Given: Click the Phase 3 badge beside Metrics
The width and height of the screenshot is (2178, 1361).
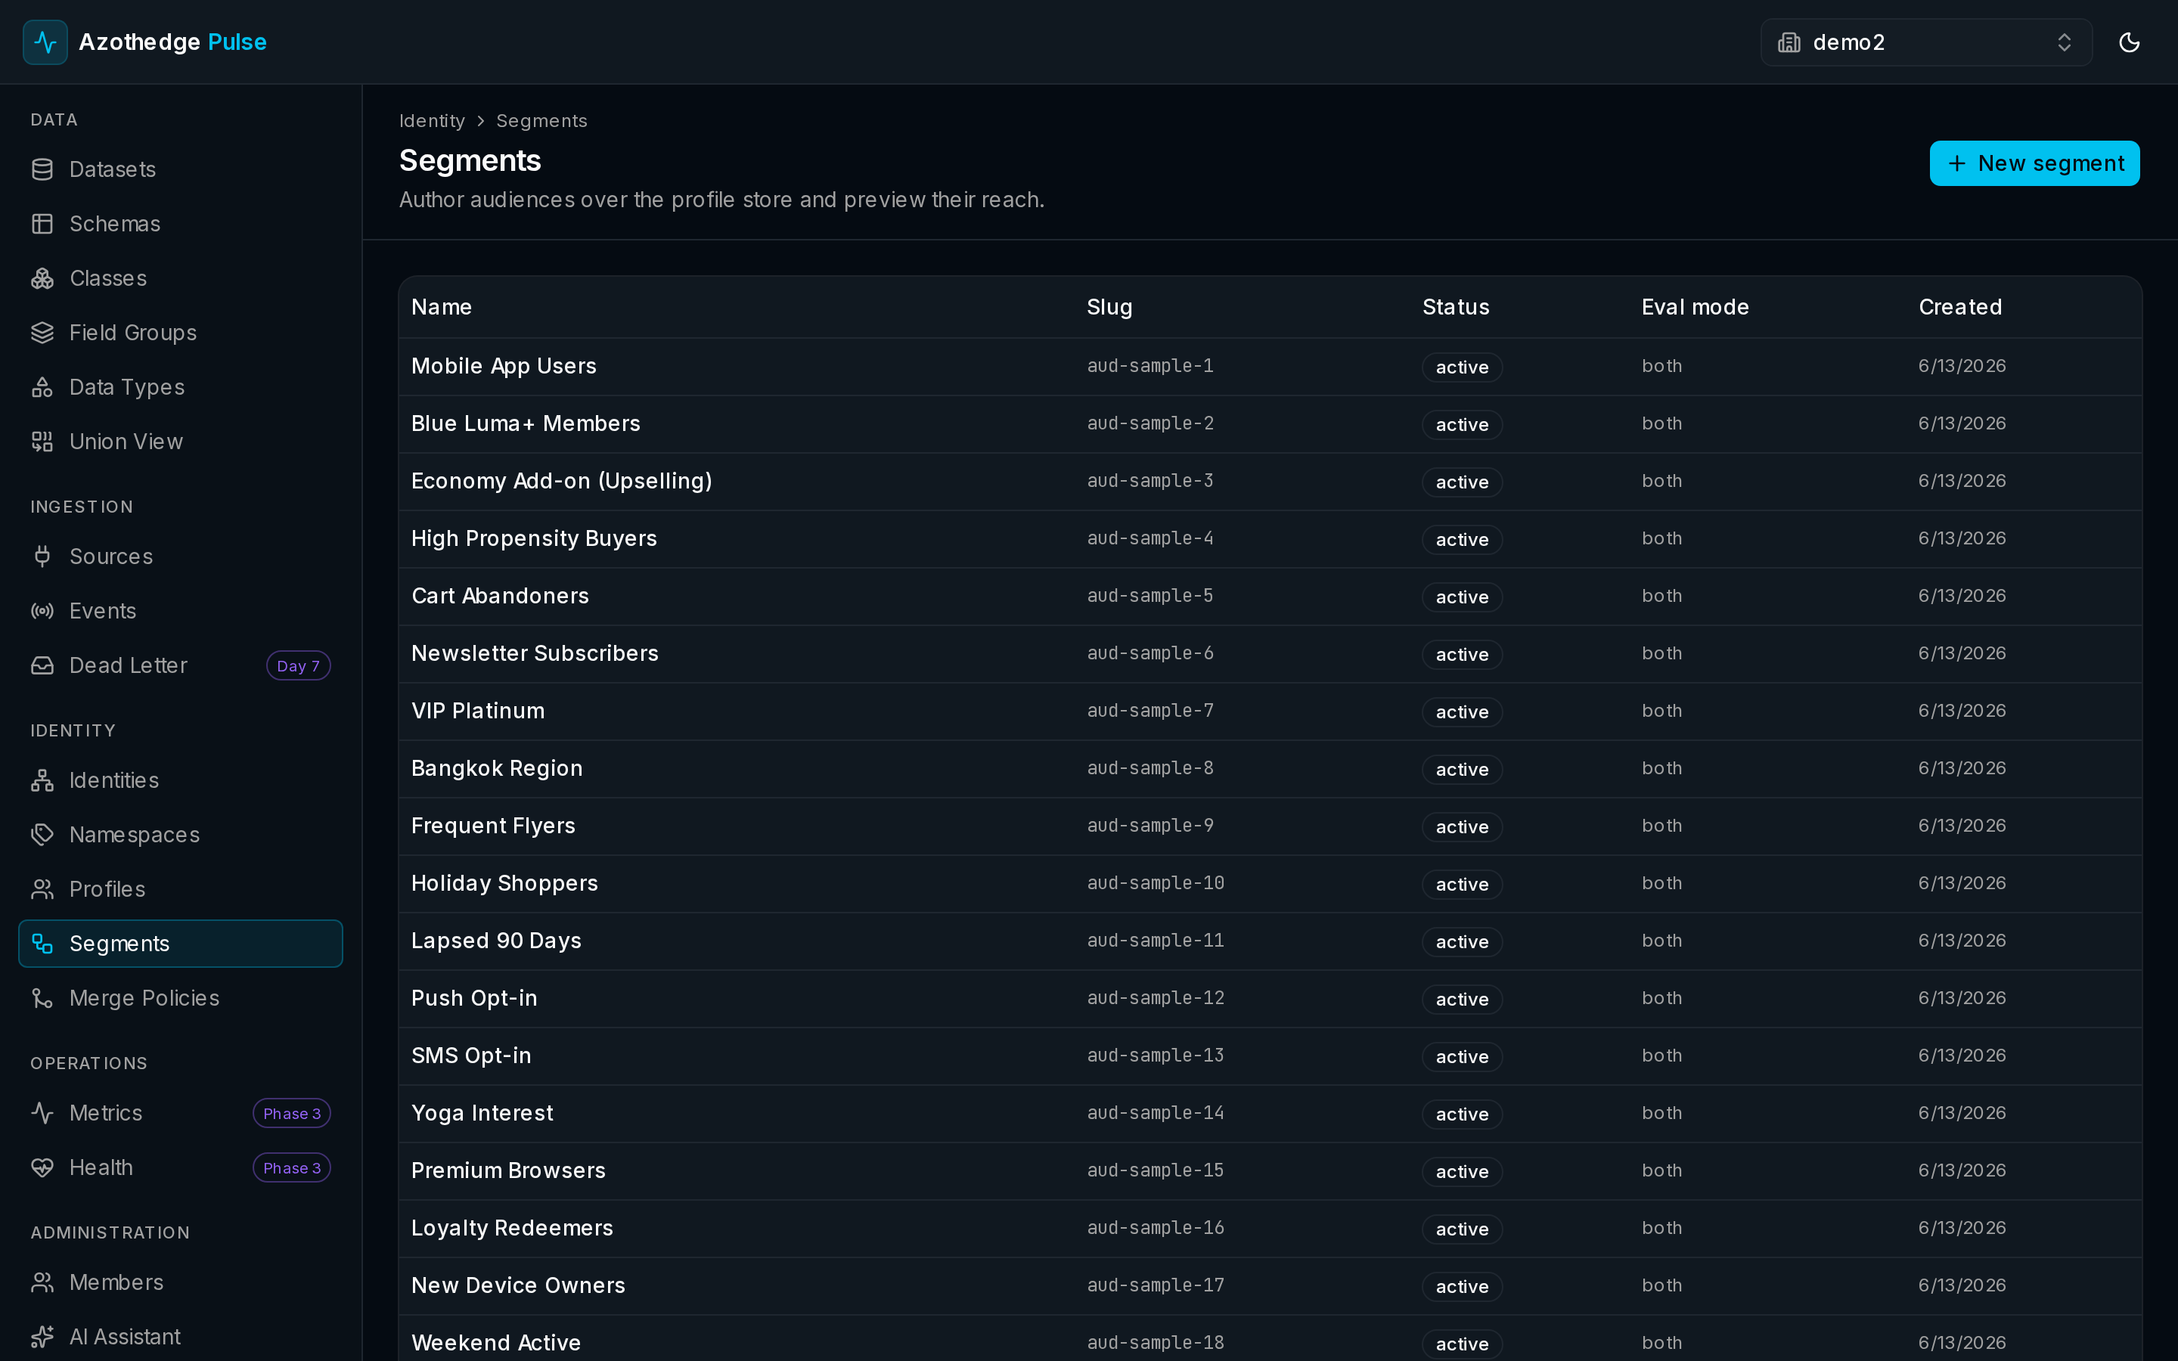Looking at the screenshot, I should pyautogui.click(x=292, y=1114).
